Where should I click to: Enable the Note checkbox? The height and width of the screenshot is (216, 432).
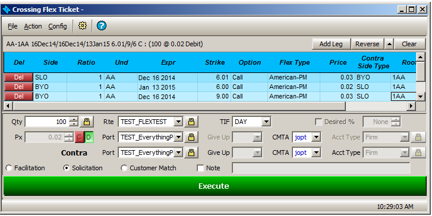coord(200,168)
